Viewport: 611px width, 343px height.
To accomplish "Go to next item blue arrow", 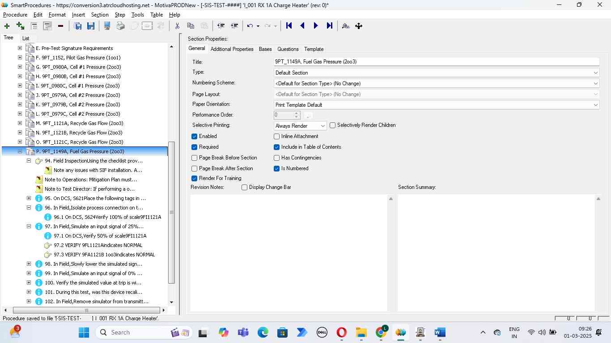I will click(316, 26).
